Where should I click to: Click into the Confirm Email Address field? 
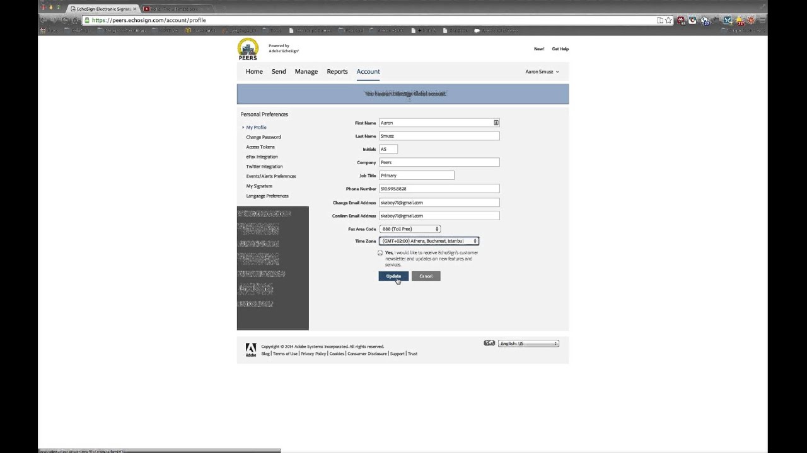(x=439, y=216)
